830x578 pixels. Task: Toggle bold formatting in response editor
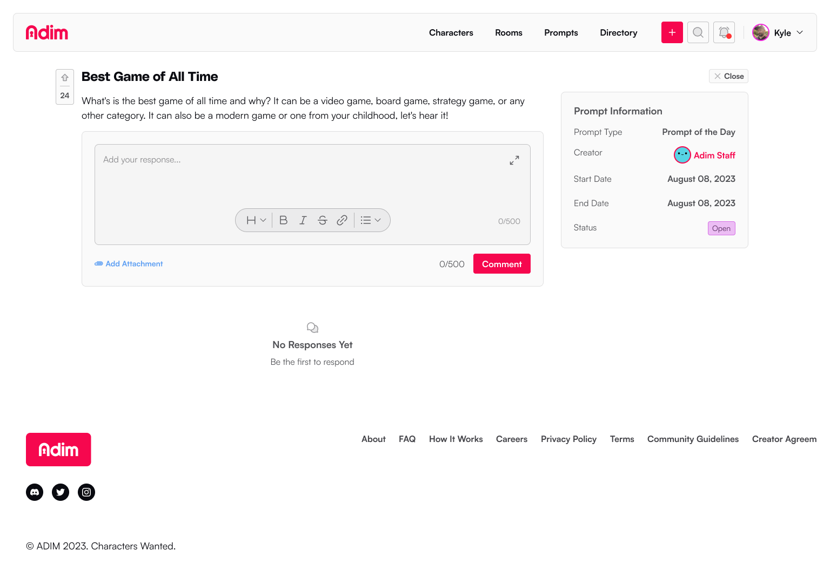(x=283, y=220)
